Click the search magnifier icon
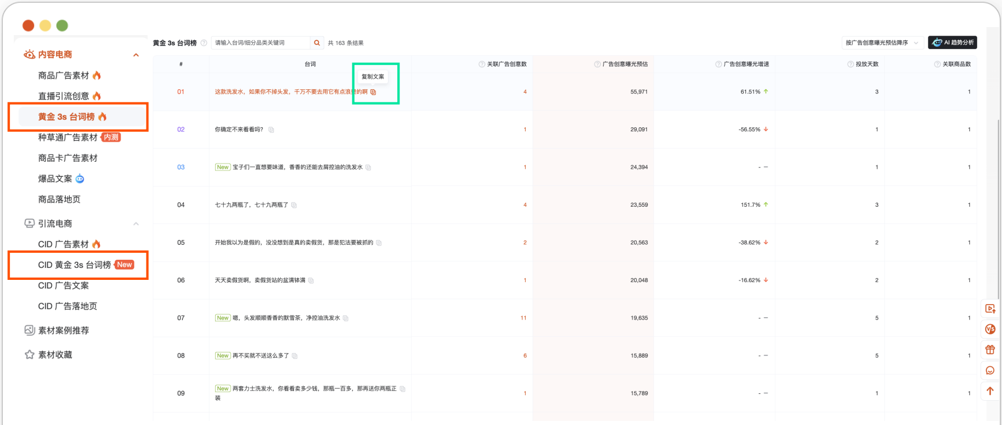 pyautogui.click(x=317, y=43)
